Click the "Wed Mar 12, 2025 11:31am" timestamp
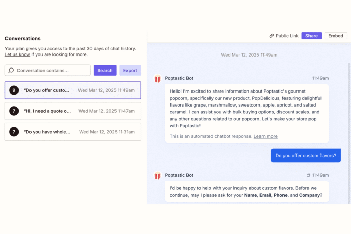 coord(107,132)
